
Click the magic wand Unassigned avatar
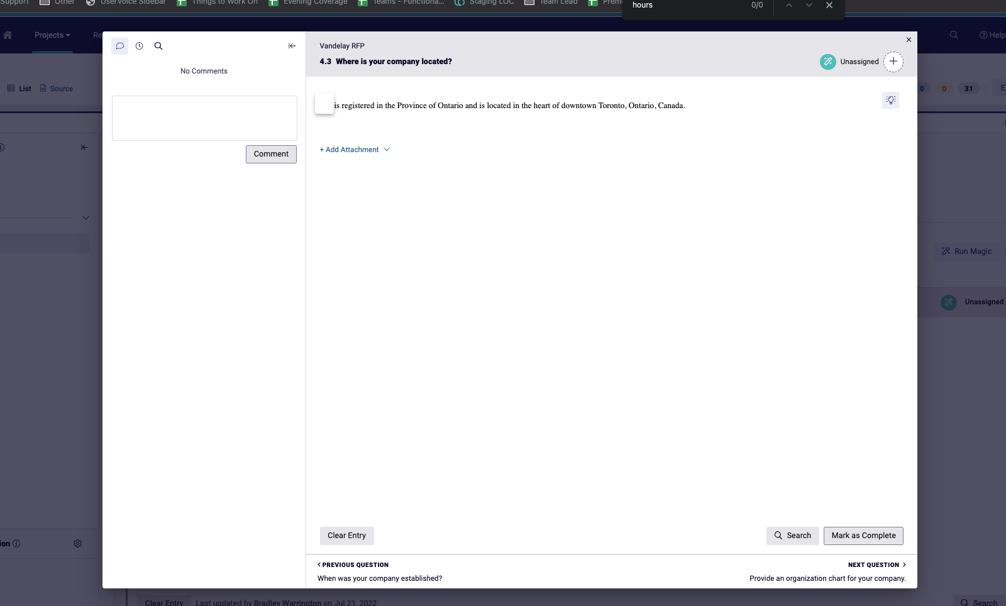click(828, 62)
